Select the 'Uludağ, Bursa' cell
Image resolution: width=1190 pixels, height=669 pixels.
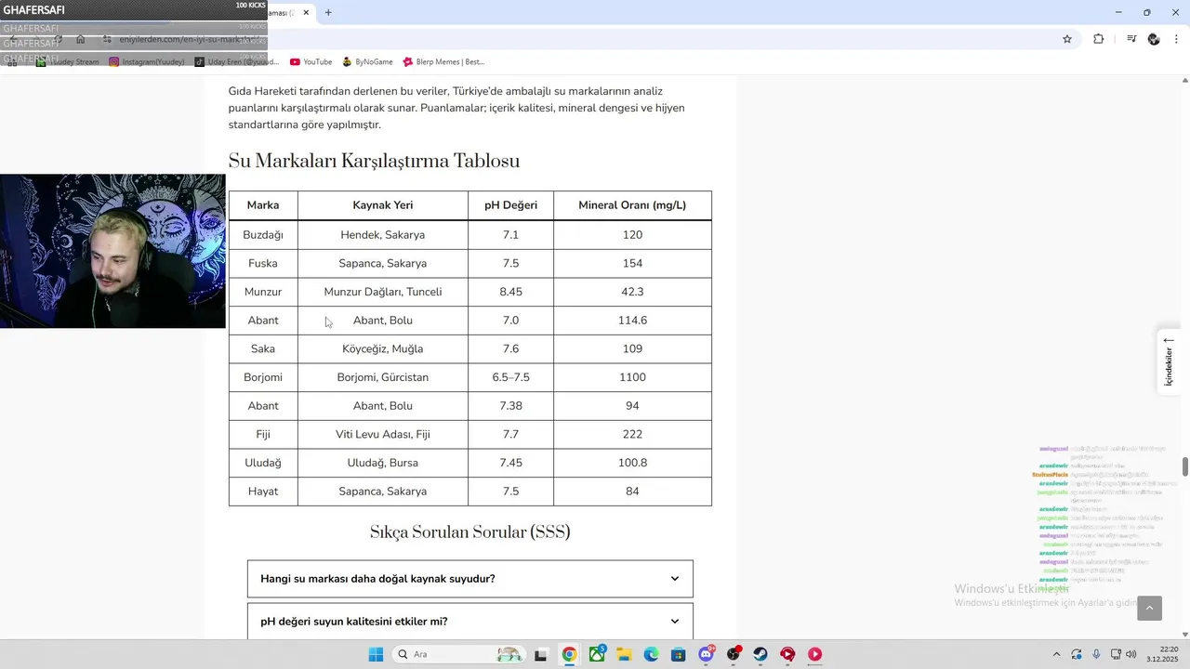(383, 463)
